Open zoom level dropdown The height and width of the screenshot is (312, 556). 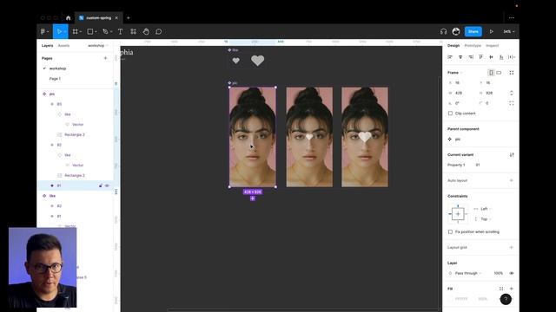[x=509, y=31]
